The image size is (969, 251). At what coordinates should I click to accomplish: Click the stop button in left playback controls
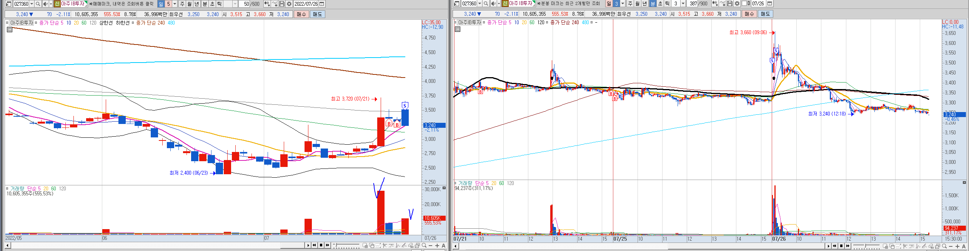pyautogui.click(x=321, y=245)
